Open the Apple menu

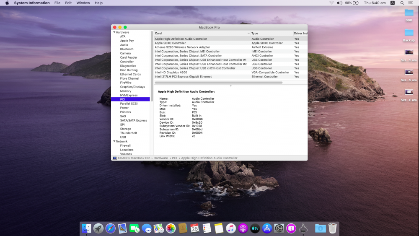click(x=7, y=3)
